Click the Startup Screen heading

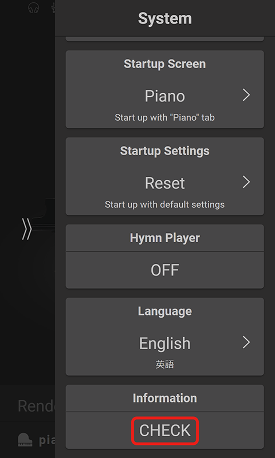[165, 64]
